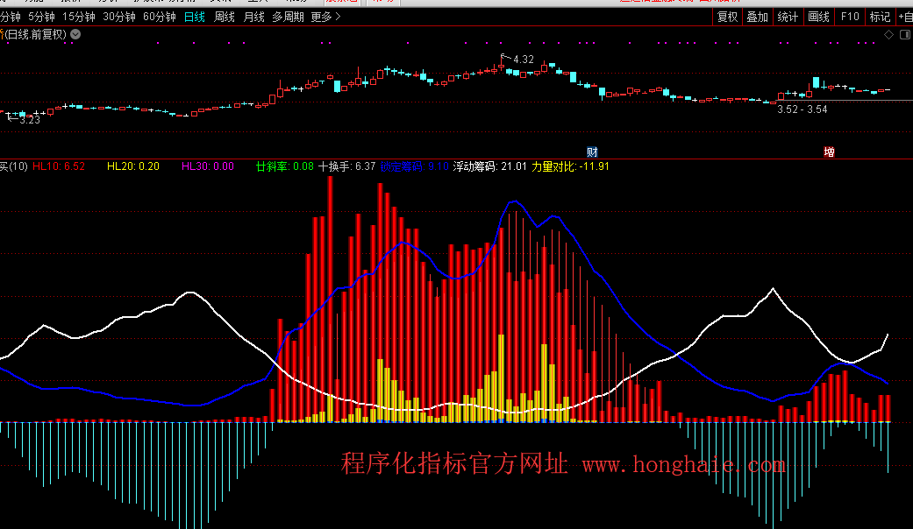913x529 pixels.
Task: Toggle 复权 price adjustment mode
Action: 727,17
